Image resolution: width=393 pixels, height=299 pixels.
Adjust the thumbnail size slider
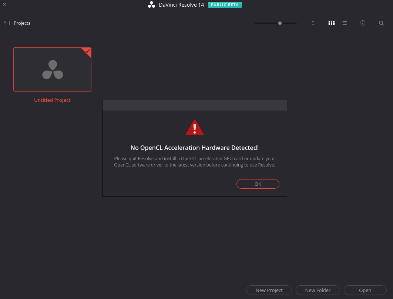[x=276, y=23]
